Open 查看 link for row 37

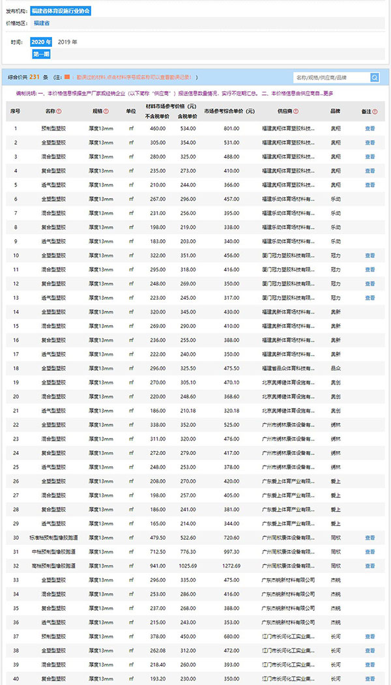point(369,637)
